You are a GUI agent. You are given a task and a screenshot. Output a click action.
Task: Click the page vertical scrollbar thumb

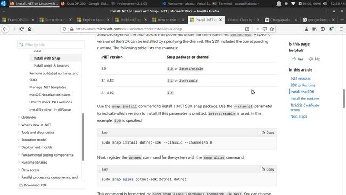[344, 99]
